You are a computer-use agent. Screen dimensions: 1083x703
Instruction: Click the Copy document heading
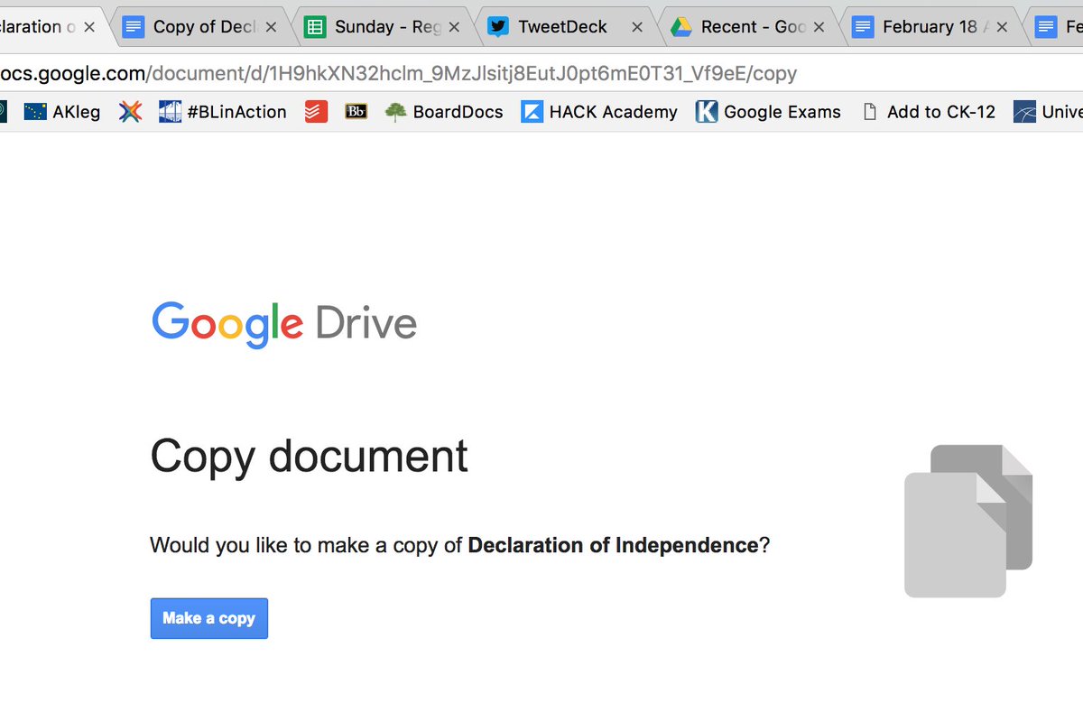(309, 458)
